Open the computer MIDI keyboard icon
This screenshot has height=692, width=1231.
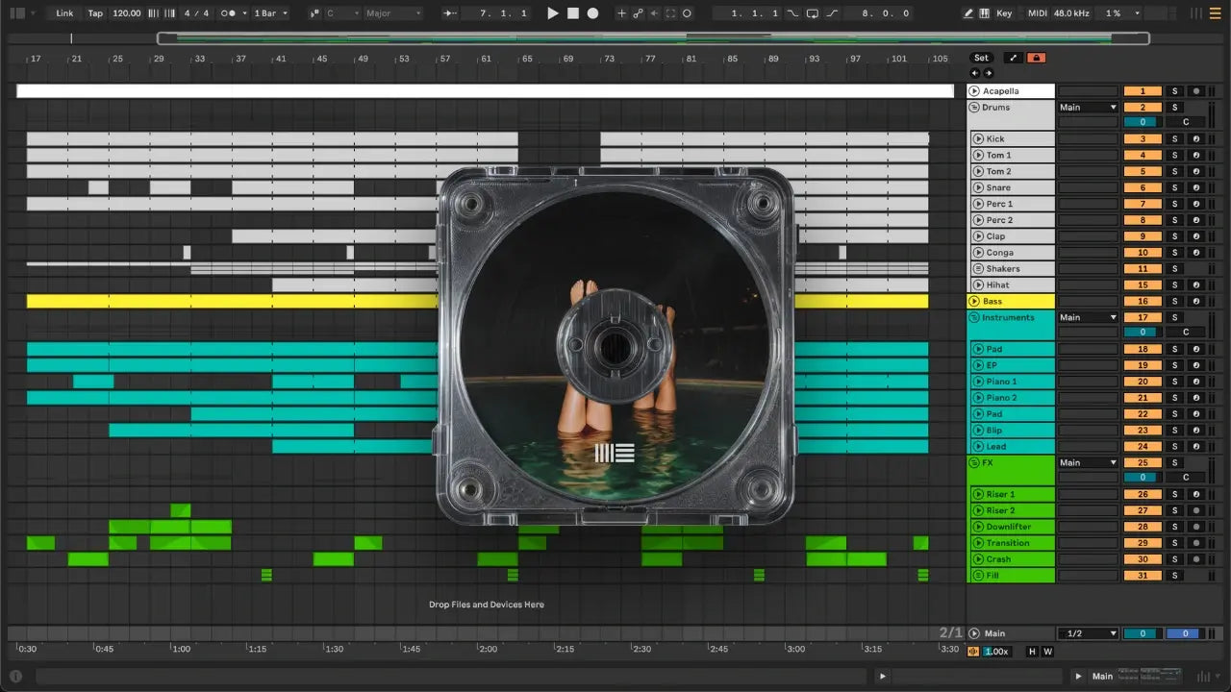[x=984, y=13]
